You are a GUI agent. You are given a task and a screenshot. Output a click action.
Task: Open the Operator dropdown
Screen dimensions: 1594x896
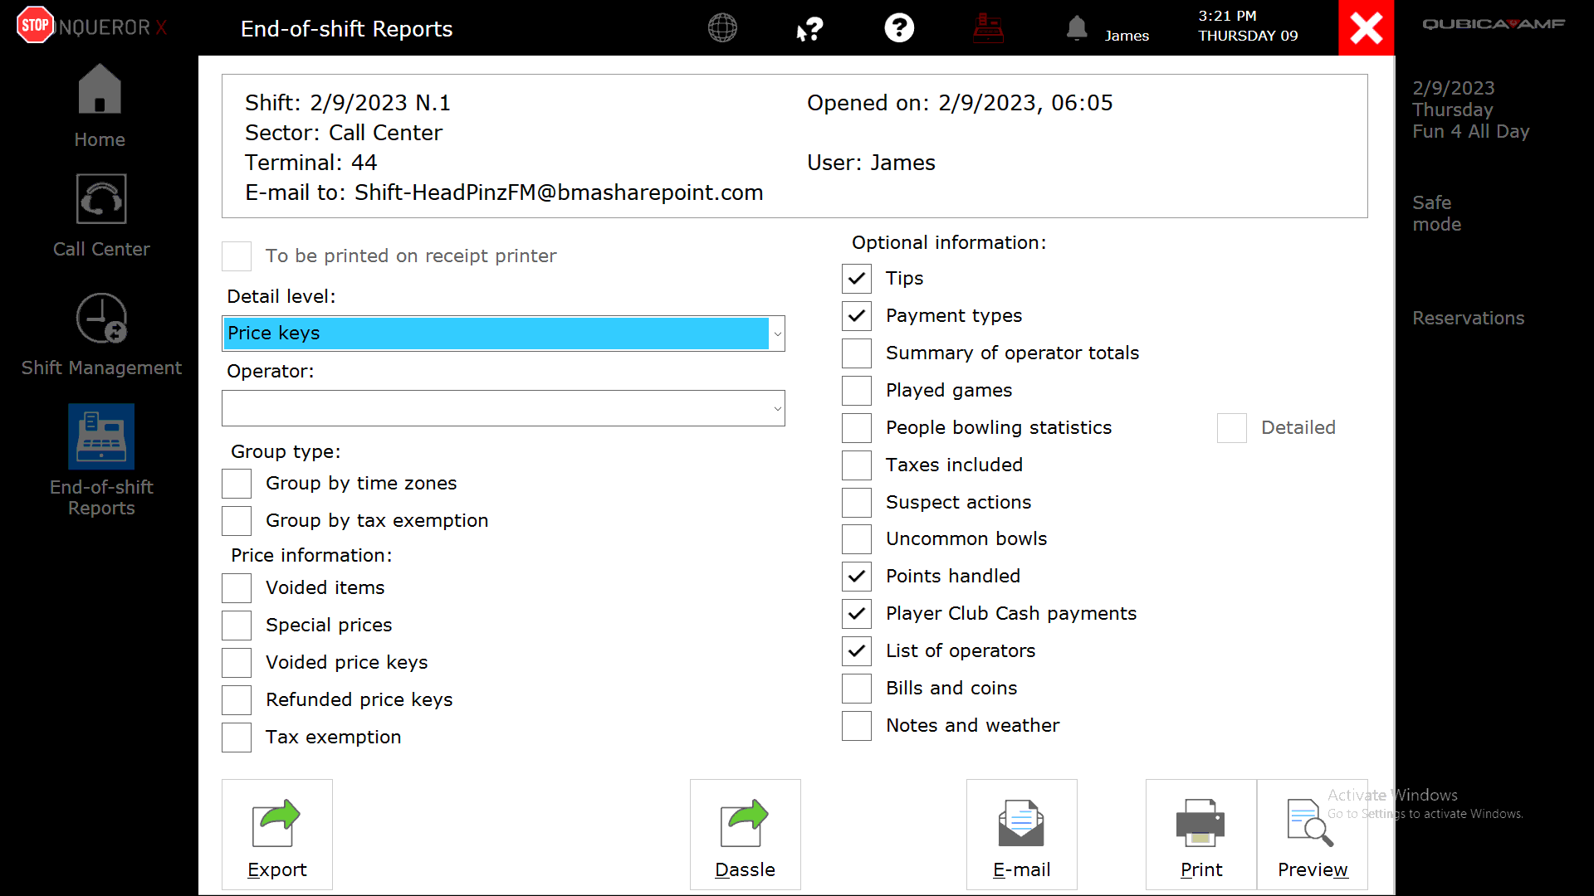point(503,408)
